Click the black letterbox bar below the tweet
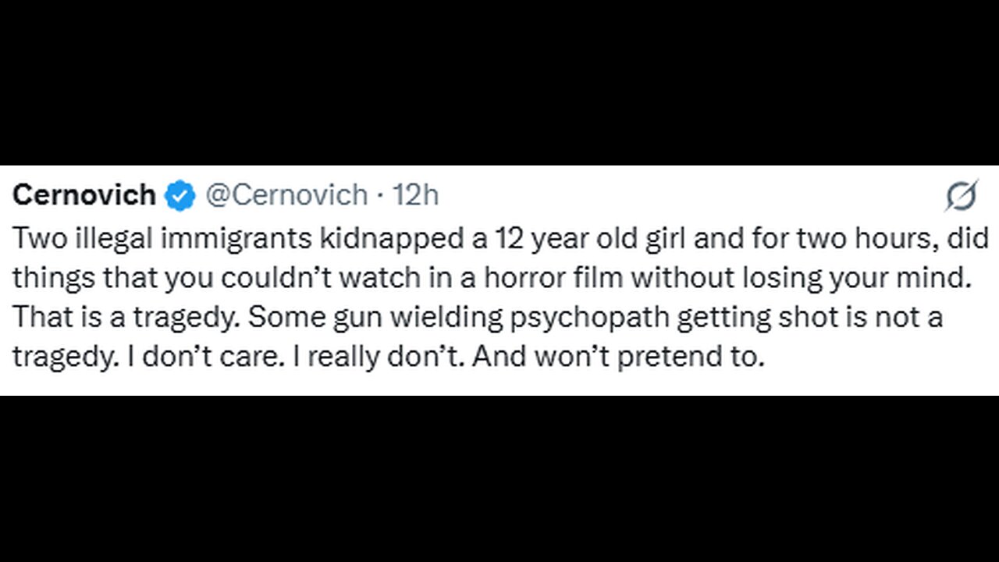 [x=499, y=478]
